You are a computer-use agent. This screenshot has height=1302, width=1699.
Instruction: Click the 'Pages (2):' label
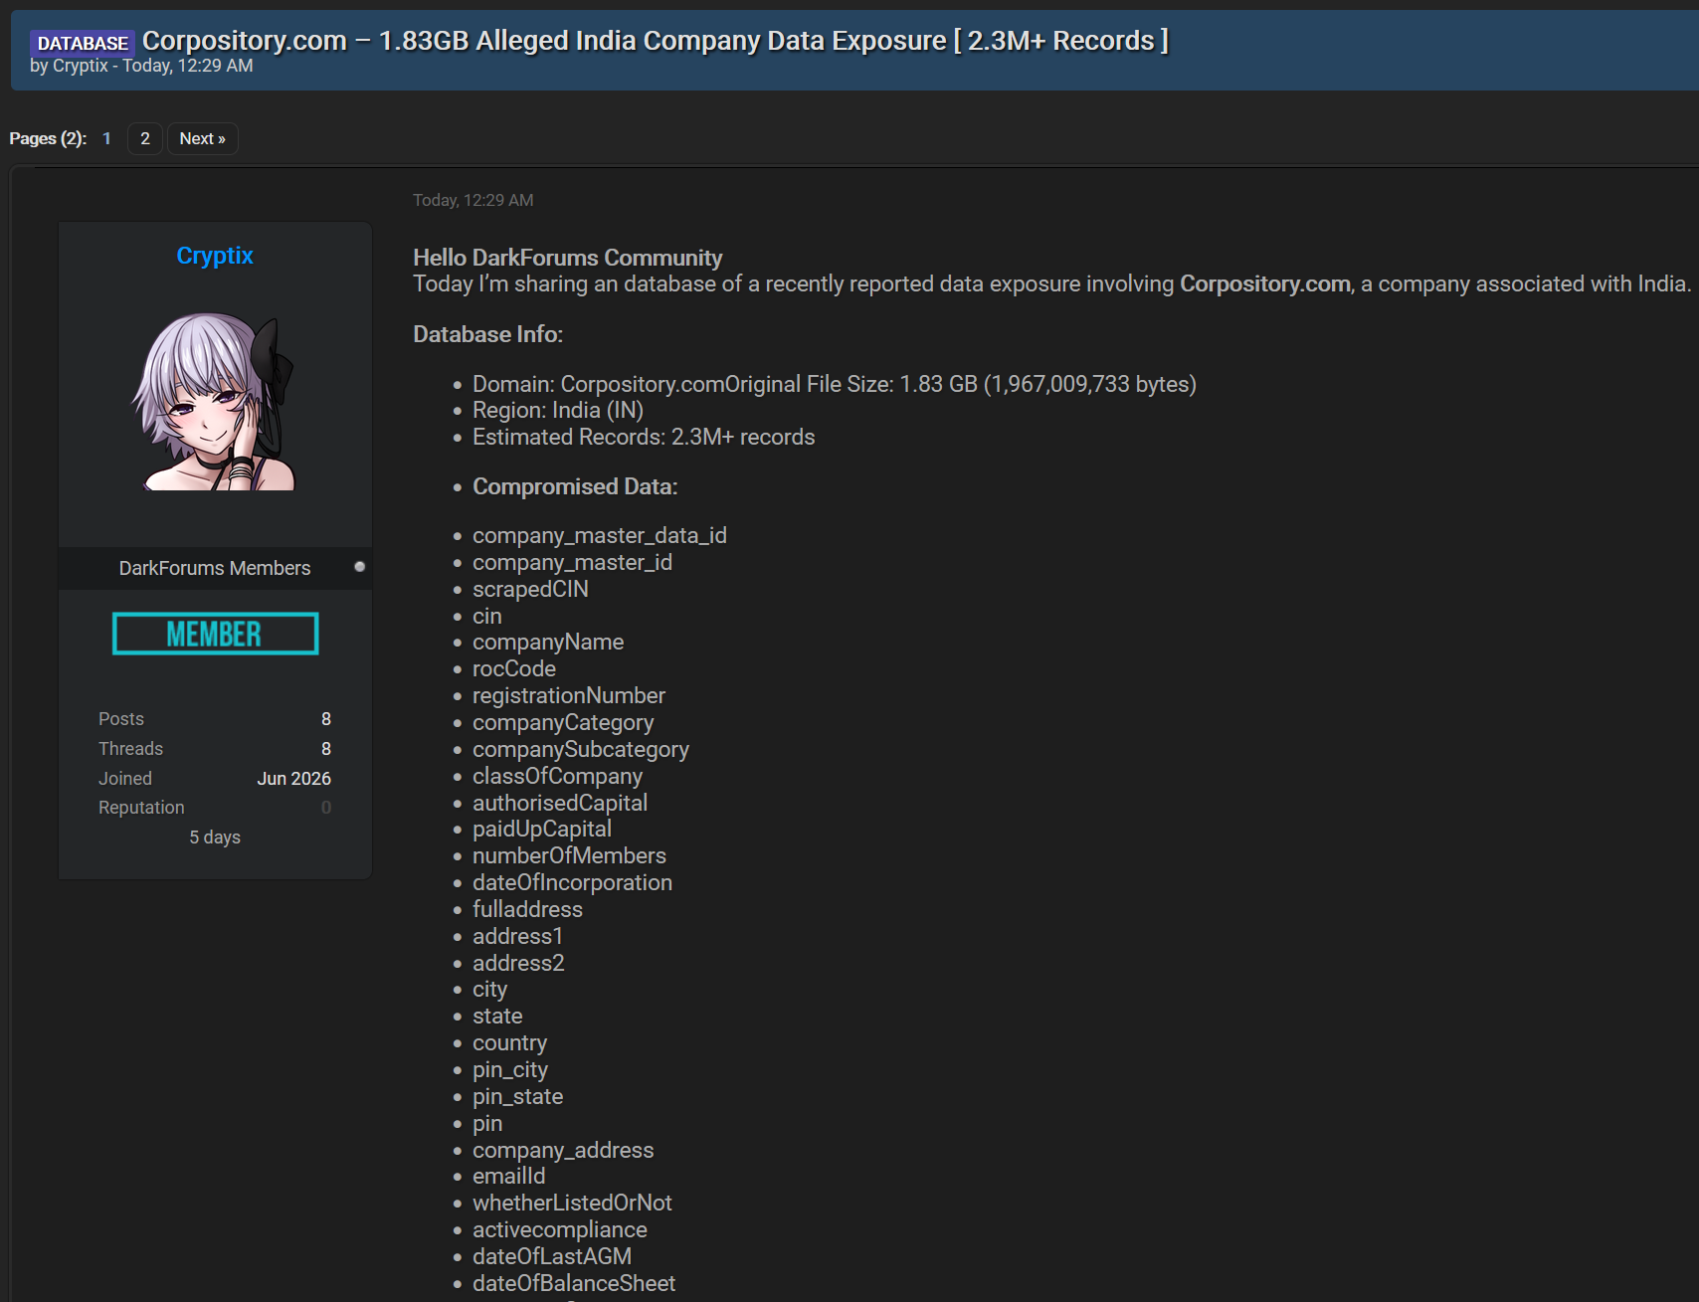[48, 138]
